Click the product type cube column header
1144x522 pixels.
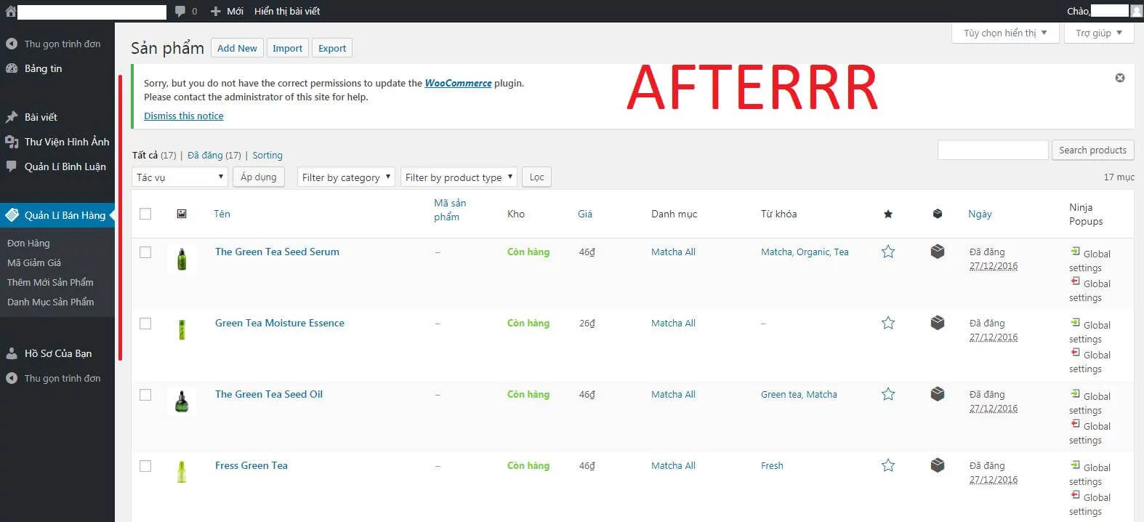[x=937, y=214]
